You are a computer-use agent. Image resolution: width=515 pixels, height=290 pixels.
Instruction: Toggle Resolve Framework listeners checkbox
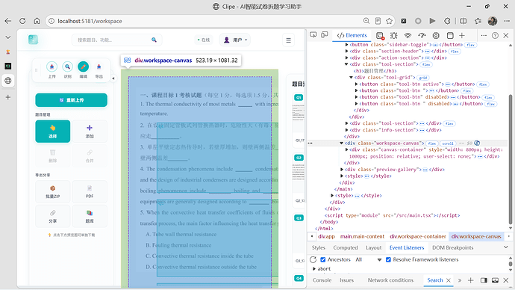click(388, 259)
